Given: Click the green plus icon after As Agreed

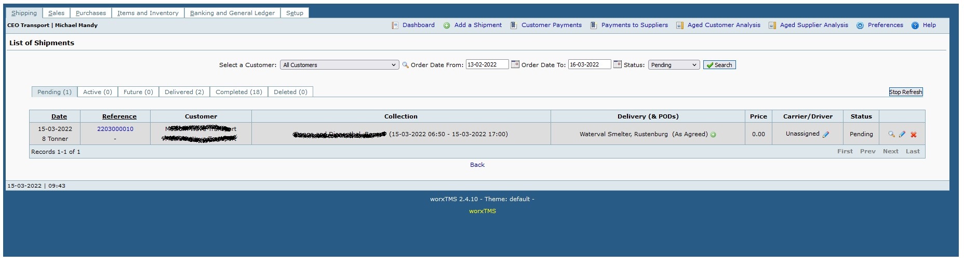Looking at the screenshot, I should coord(713,135).
